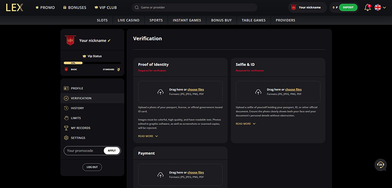Switch to the Live Casino tab

(128, 20)
